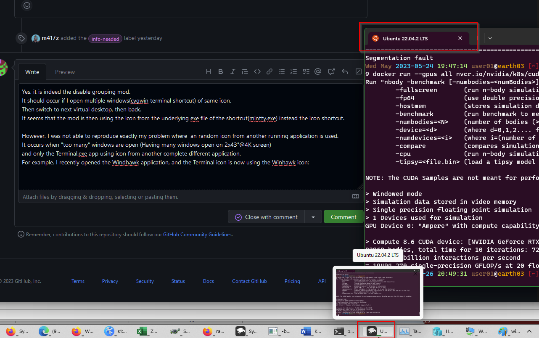Screen dimensions: 539x338
Task: Insert a quote using the toolbar icon
Action: pyautogui.click(x=245, y=71)
